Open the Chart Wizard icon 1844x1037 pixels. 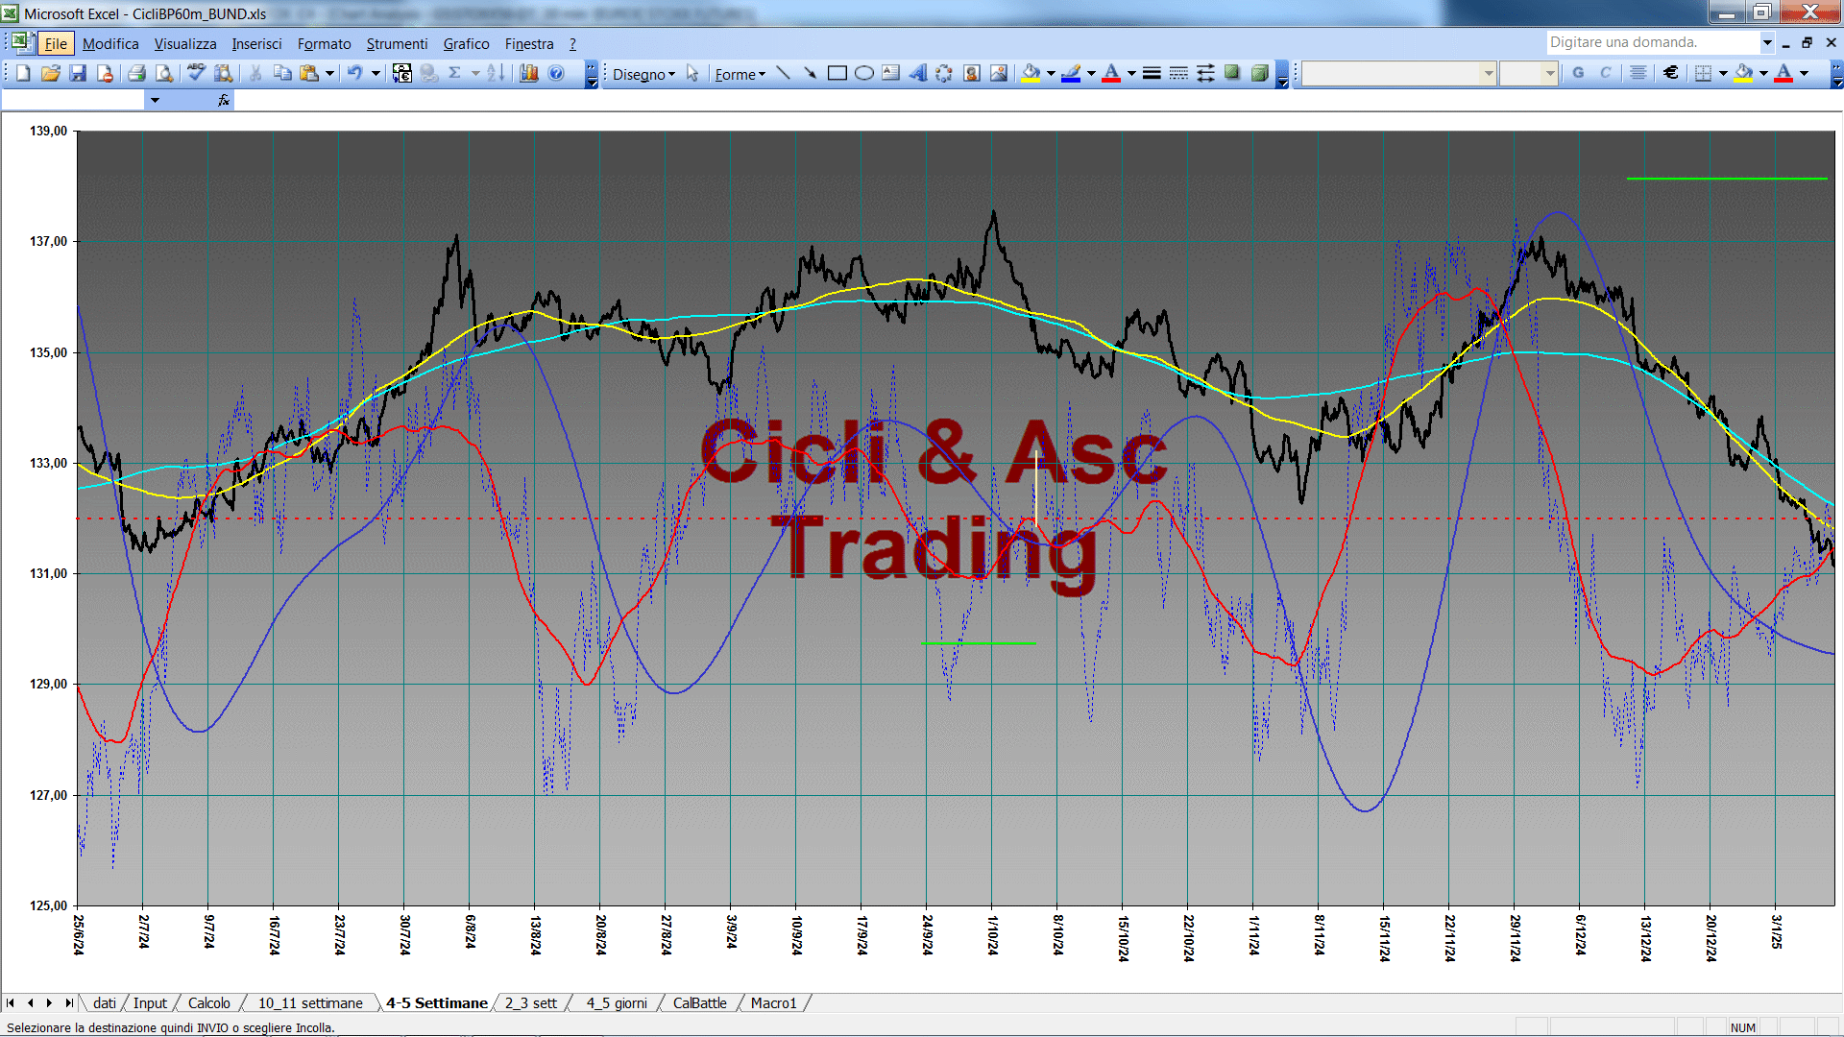point(528,73)
